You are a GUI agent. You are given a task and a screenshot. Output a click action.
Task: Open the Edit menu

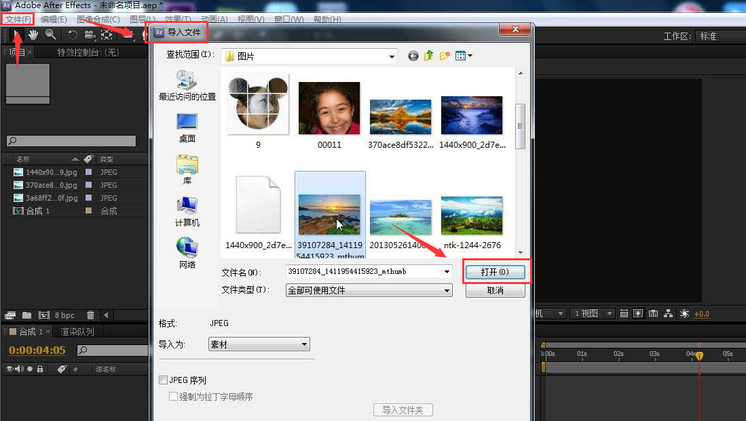point(54,20)
